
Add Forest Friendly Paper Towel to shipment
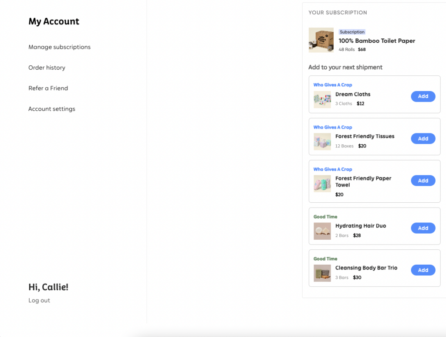pyautogui.click(x=423, y=180)
